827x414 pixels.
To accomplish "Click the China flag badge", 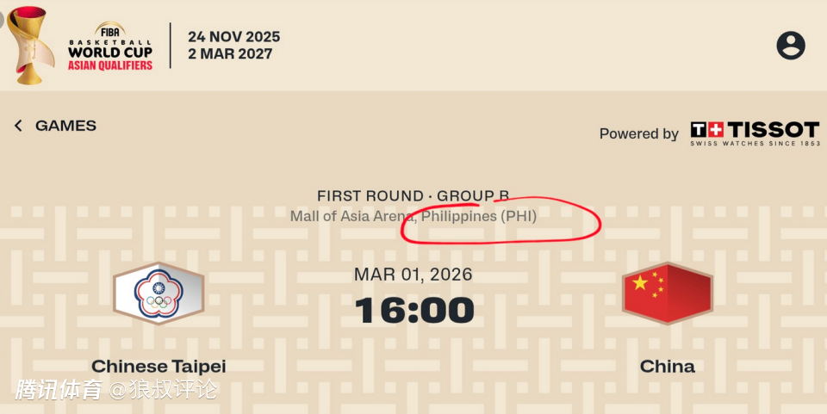I will (668, 294).
